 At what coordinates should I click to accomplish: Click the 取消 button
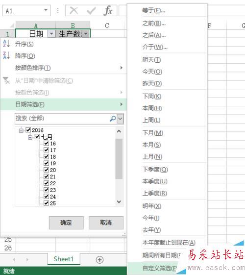pos(106,223)
